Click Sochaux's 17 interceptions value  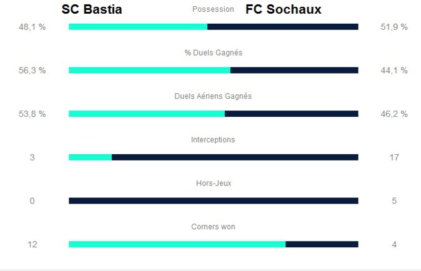pyautogui.click(x=394, y=157)
